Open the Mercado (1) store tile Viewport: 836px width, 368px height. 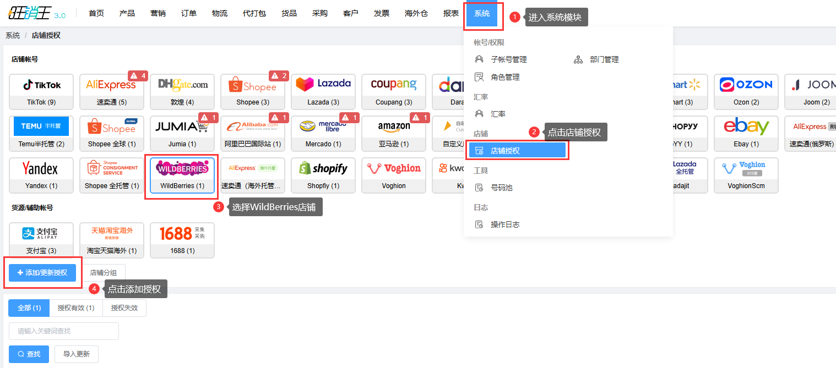tap(323, 133)
